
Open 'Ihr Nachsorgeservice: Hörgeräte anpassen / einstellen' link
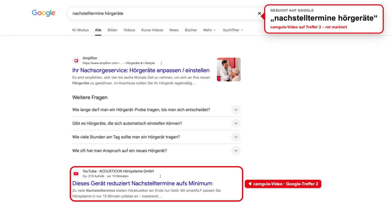pos(141,70)
